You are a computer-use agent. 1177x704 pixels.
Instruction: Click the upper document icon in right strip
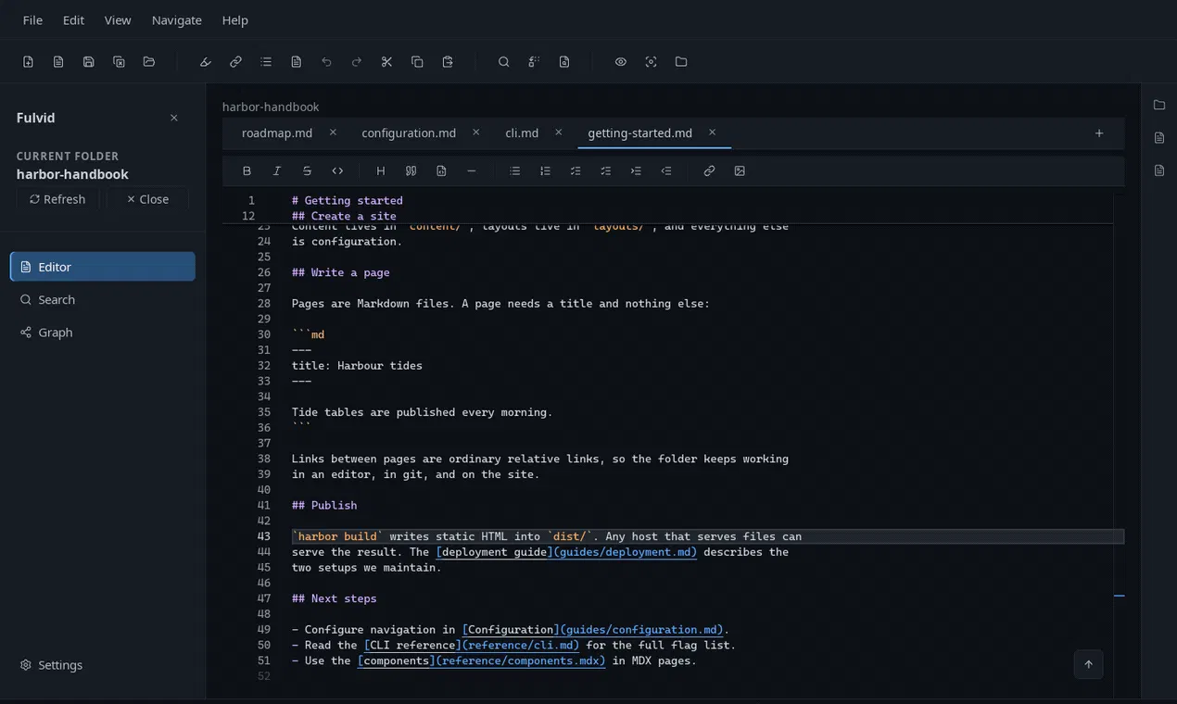click(1159, 138)
